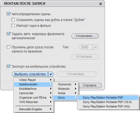
Task: Choose Sony PlayStation Portable PSP (HQ)
Action: [108, 106]
